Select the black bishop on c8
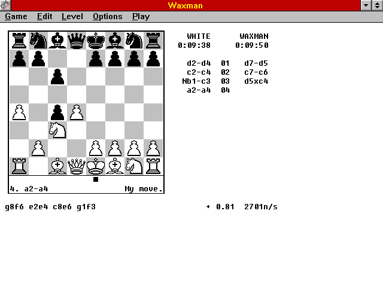This screenshot has width=383, height=287. [x=57, y=41]
